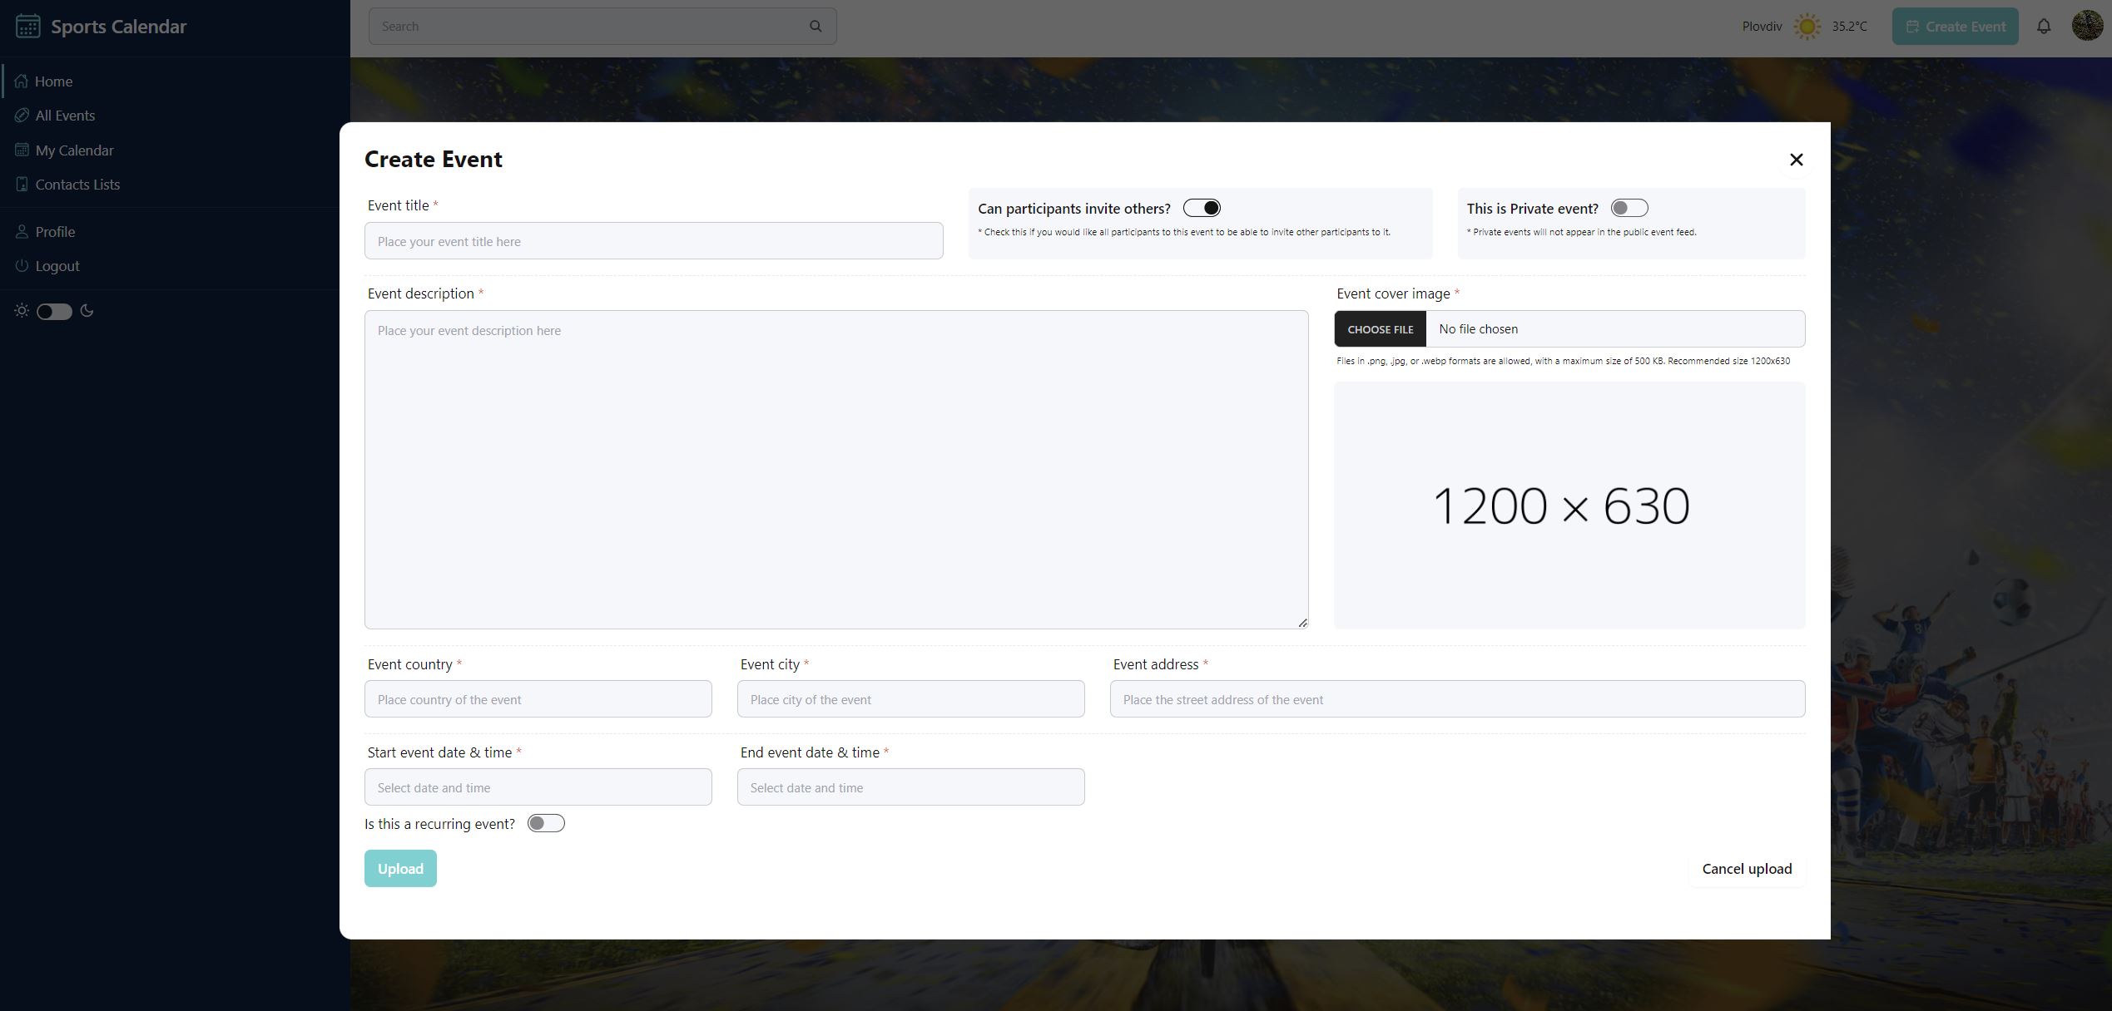
Task: Focus the Event title input field
Action: pyautogui.click(x=653, y=241)
